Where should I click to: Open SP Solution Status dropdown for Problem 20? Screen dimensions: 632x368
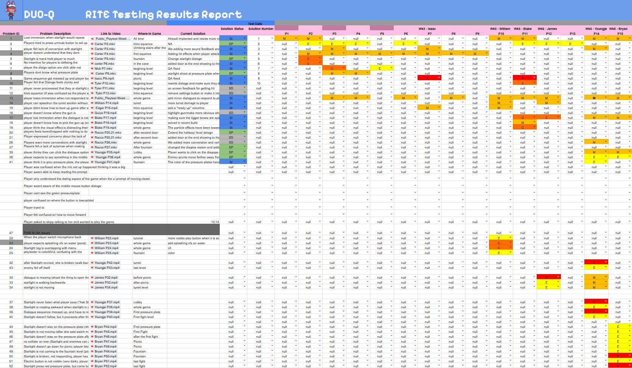(244, 132)
